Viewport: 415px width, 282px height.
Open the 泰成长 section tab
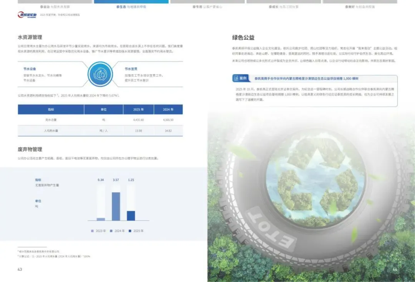(x=284, y=7)
